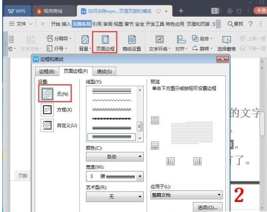Screen dimensions: 267x212
Task: Open the 文字环绕 text wrap tool
Action: pyautogui.click(x=159, y=43)
